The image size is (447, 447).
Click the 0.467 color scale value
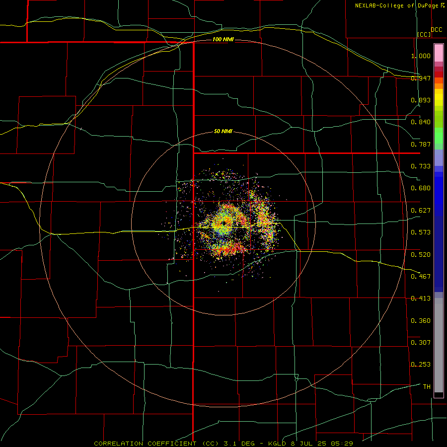point(421,277)
